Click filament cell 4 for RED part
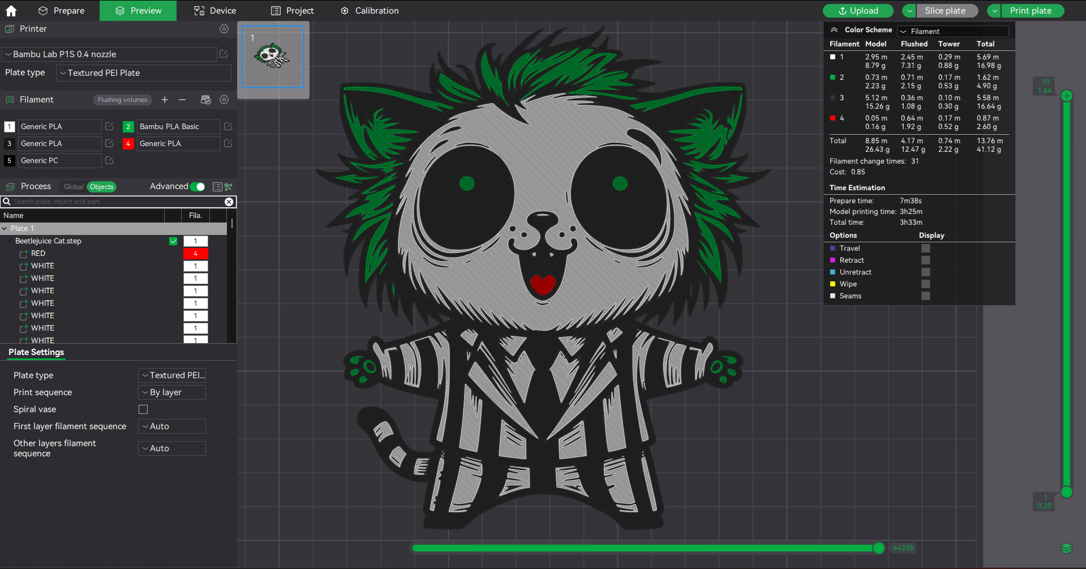 (195, 254)
